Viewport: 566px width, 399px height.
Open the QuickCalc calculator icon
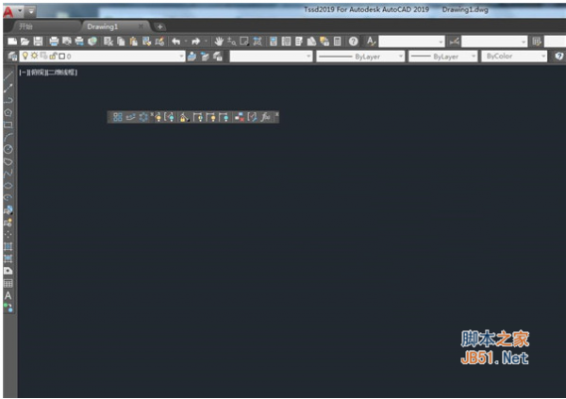(337, 42)
